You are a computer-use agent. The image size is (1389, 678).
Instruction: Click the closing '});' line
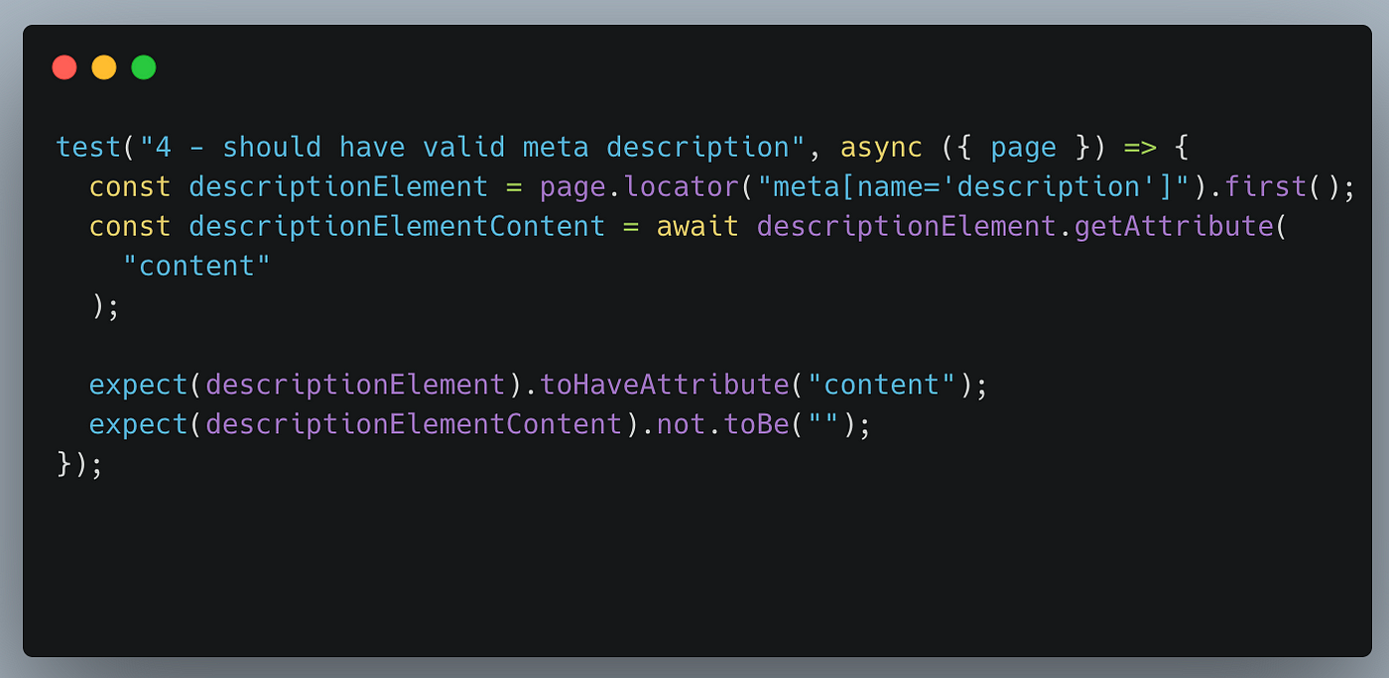(x=79, y=465)
